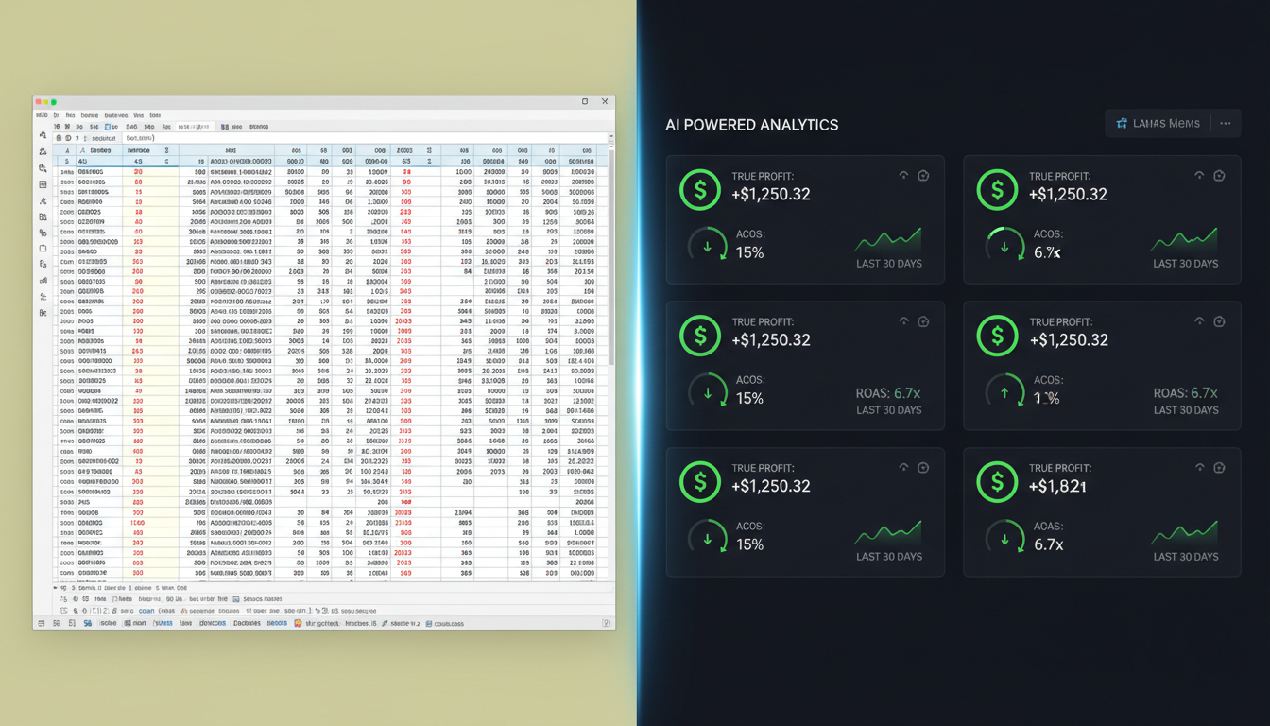
Task: Open the settings badge in the ACOS 15% and ROAS card
Action: point(923,321)
